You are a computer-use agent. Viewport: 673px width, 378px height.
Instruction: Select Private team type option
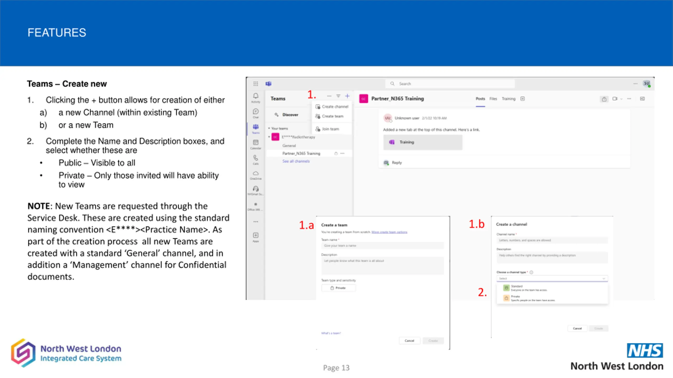(x=338, y=288)
